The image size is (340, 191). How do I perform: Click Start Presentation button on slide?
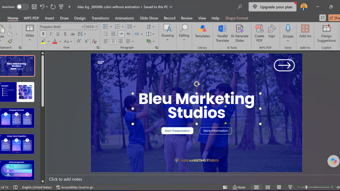click(177, 131)
